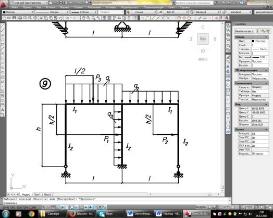Click the Windows Start button

tap(6, 214)
